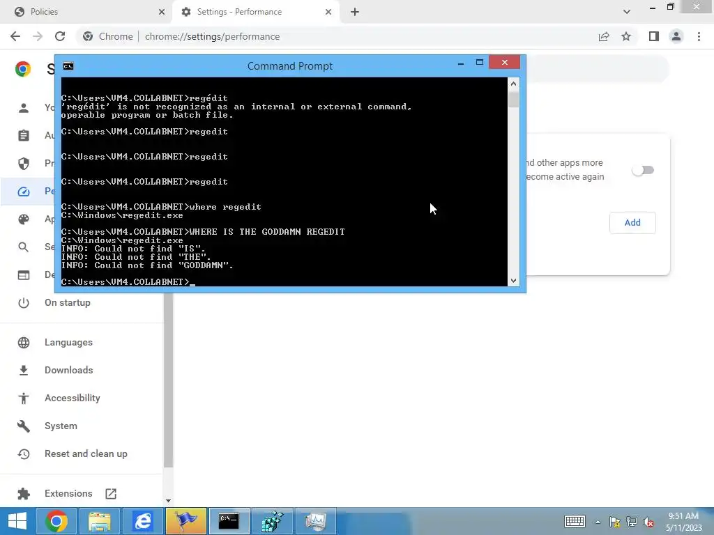Click the address bar URL field

(337, 36)
